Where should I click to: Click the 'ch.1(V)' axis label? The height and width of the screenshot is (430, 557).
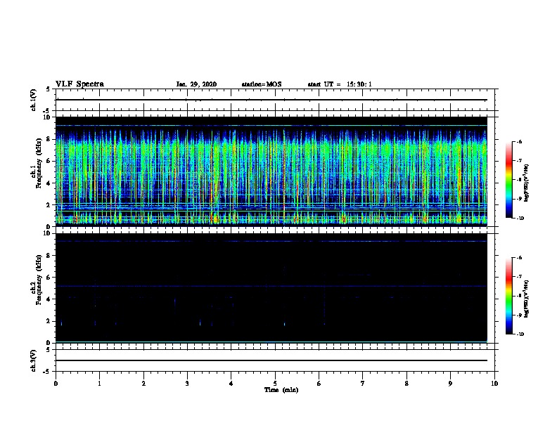tap(33, 100)
